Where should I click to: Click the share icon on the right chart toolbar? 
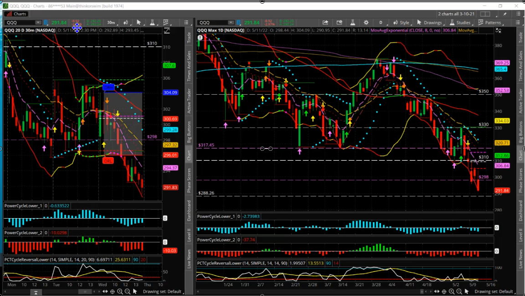pyautogui.click(x=325, y=23)
